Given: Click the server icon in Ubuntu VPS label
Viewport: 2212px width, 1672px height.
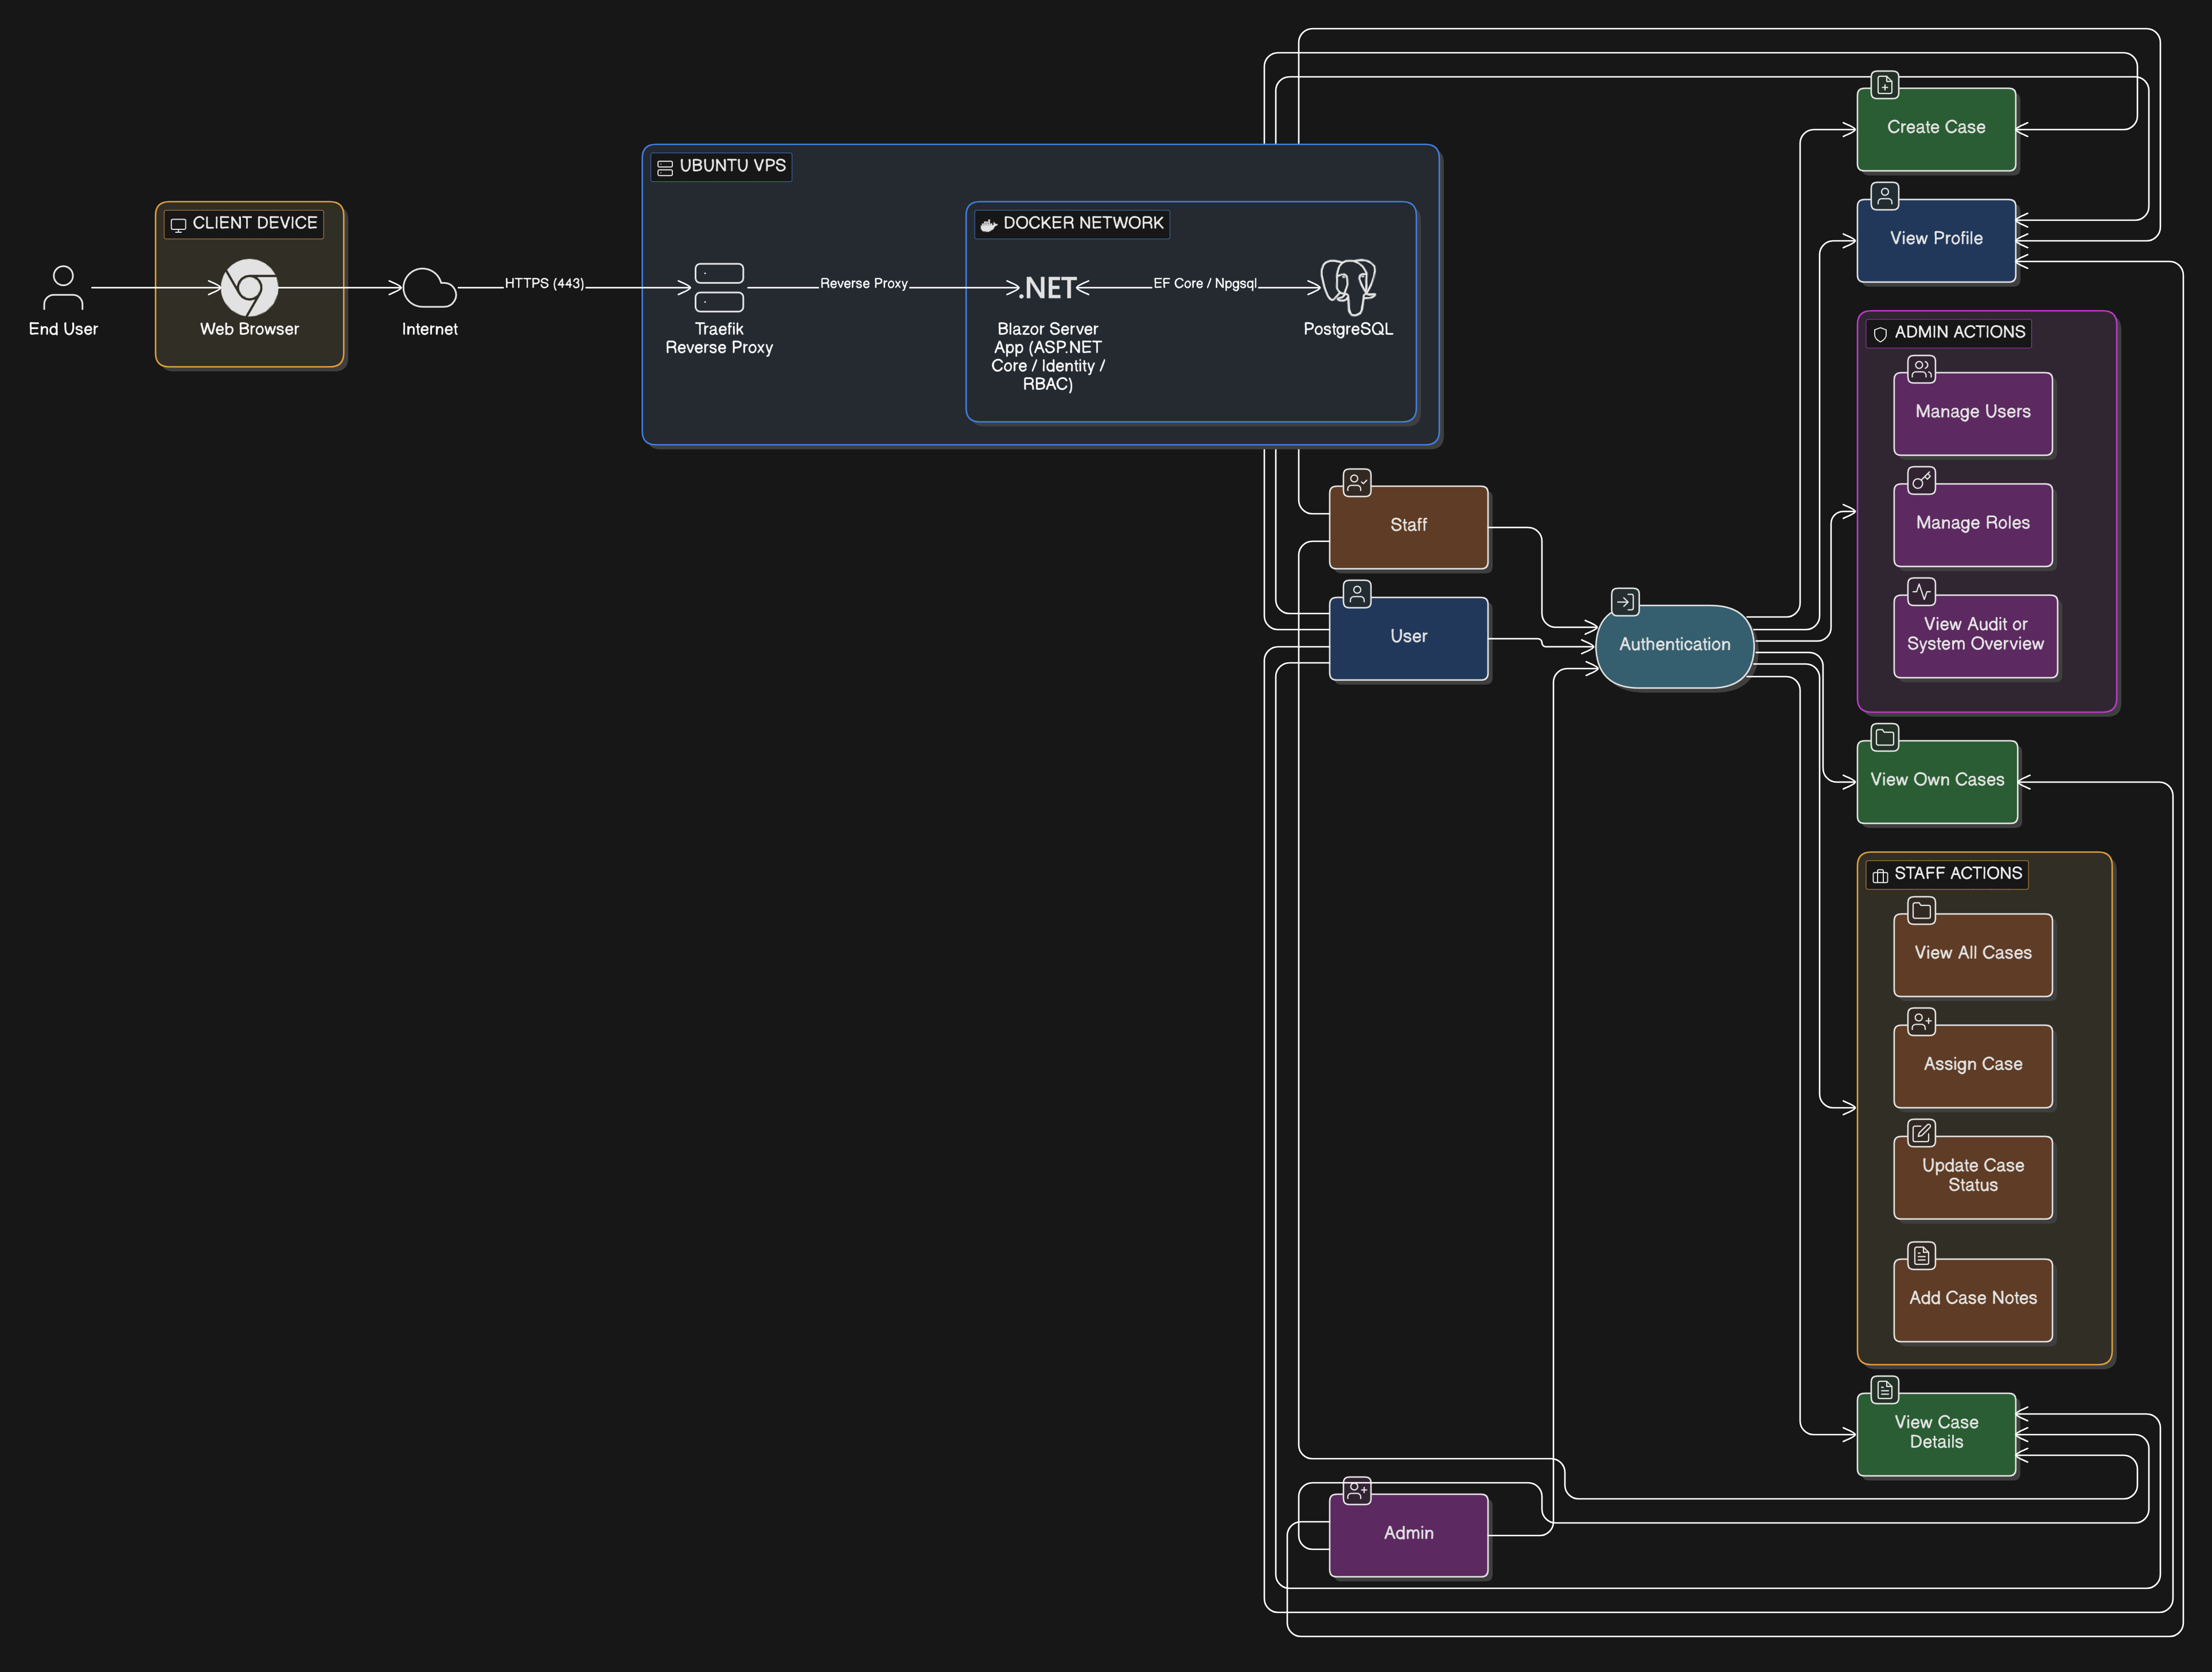Looking at the screenshot, I should click(x=665, y=168).
